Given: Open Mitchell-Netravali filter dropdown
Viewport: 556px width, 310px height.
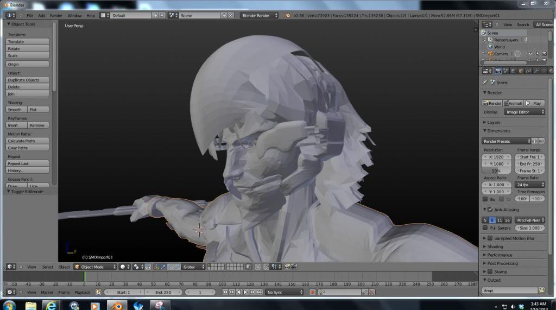Looking at the screenshot, I should 530,220.
